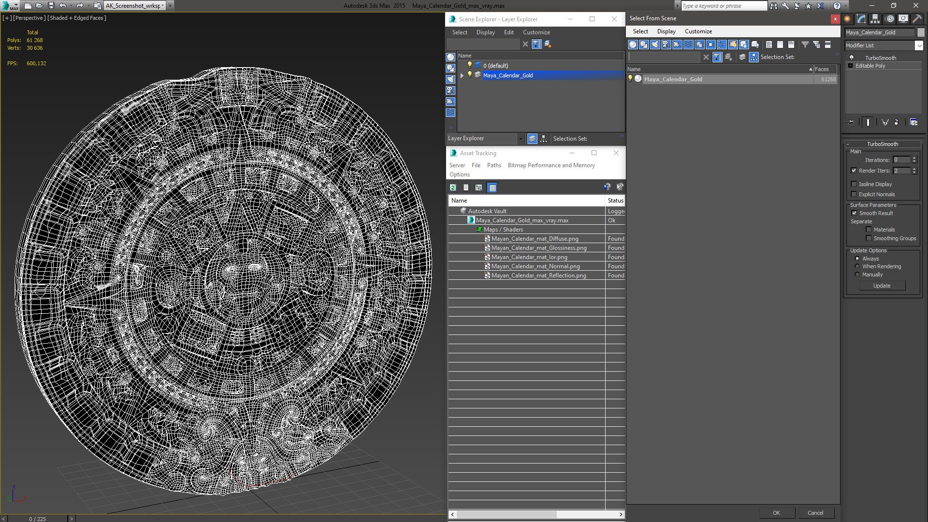Increase Render Iters spinner value
Image resolution: width=928 pixels, height=522 pixels.
[x=914, y=169]
